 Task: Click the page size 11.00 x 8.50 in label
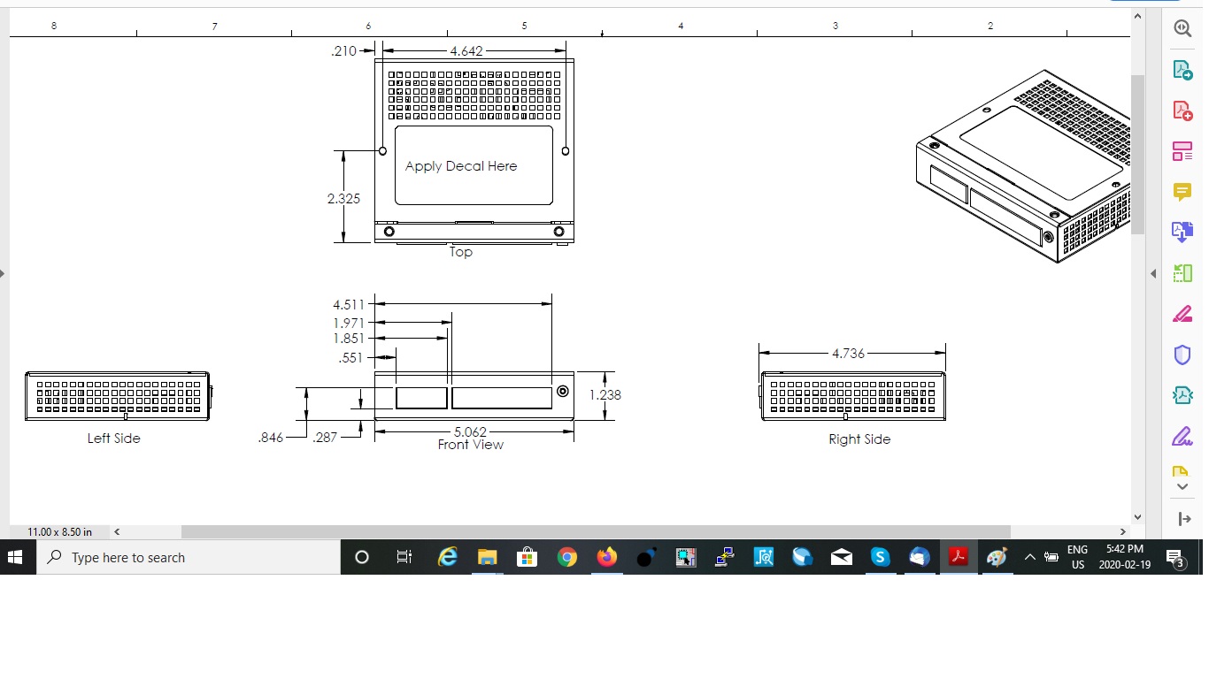tap(59, 531)
